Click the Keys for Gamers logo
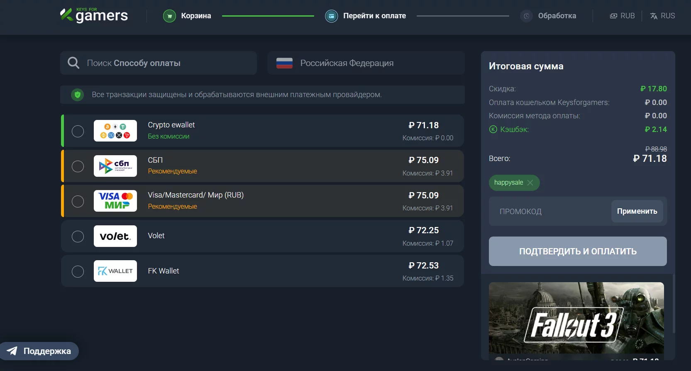This screenshot has width=691, height=371. click(94, 15)
